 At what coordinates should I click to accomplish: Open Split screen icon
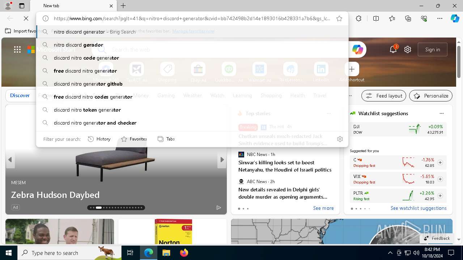point(376,18)
